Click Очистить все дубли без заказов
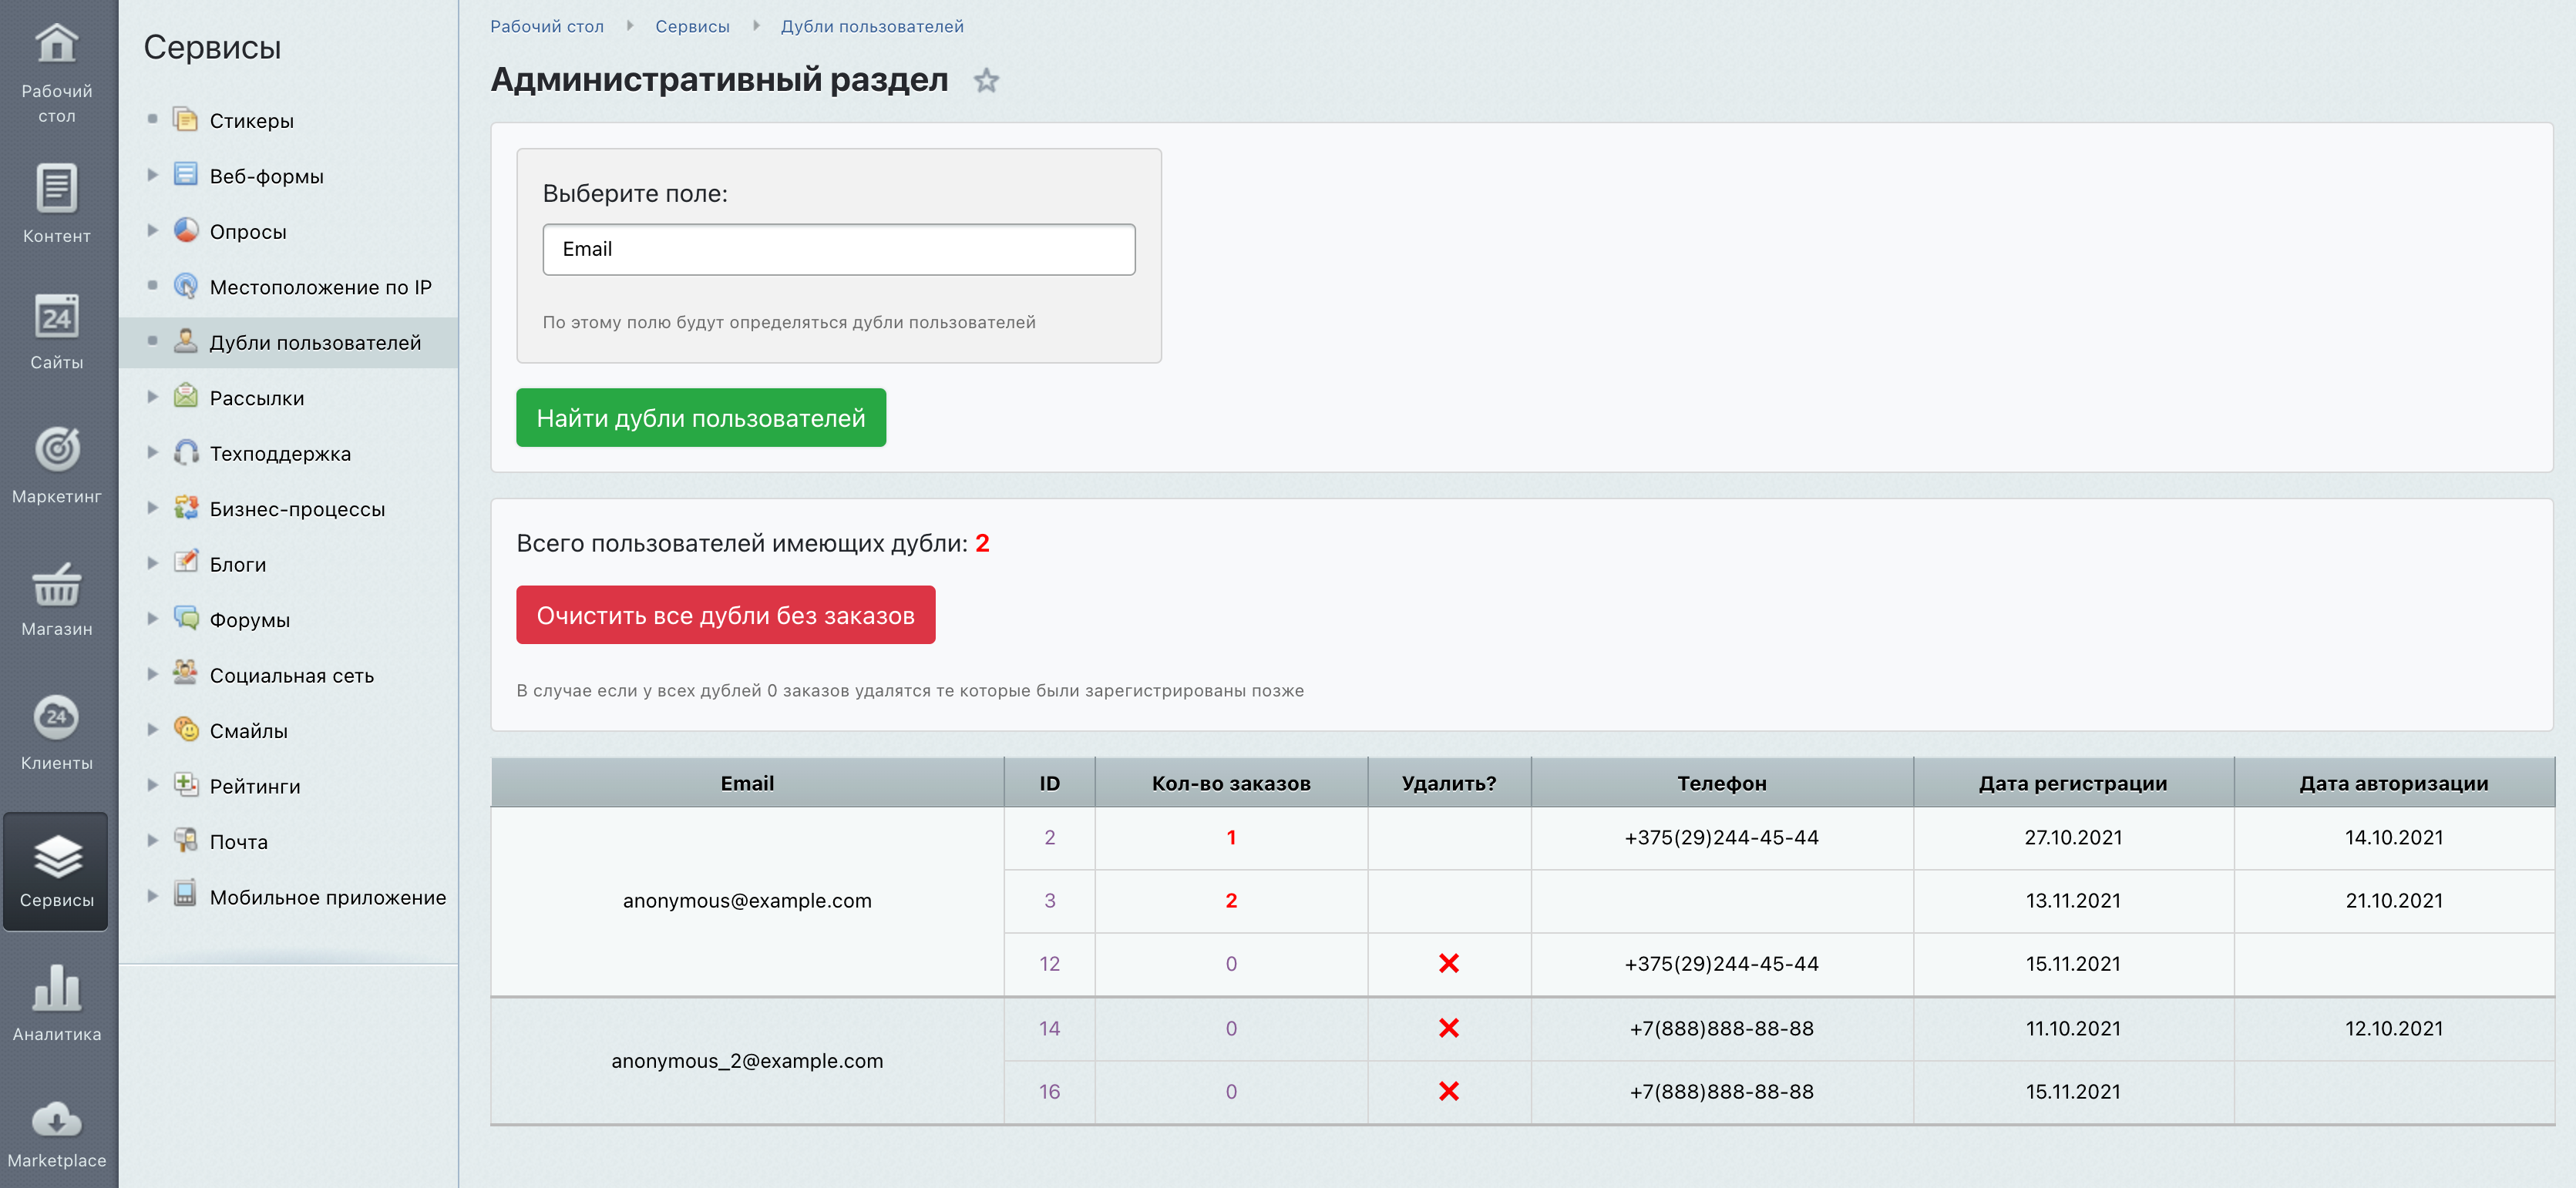2576x1188 pixels. click(x=725, y=615)
